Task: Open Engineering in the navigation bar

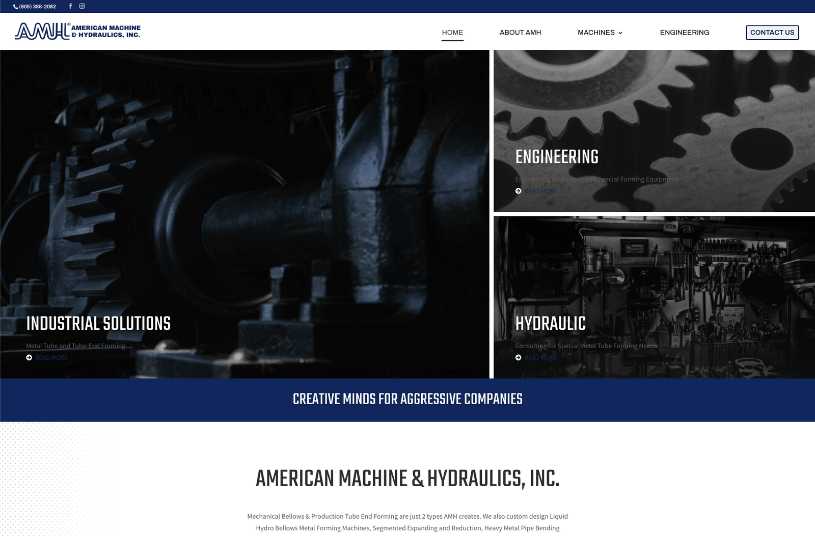Action: 684,33
